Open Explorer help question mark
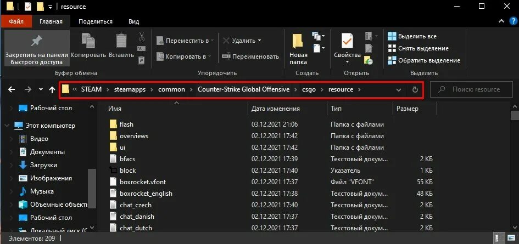 pos(513,21)
